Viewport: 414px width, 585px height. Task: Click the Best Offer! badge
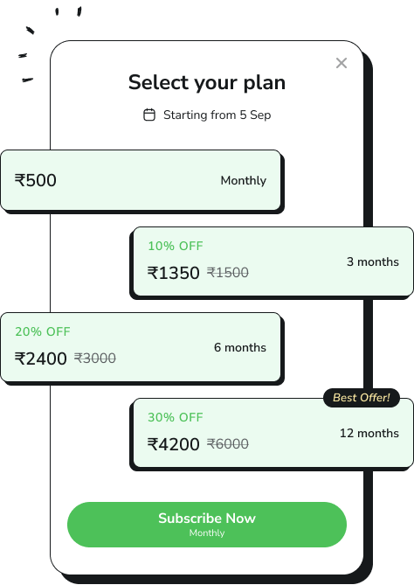(x=362, y=398)
